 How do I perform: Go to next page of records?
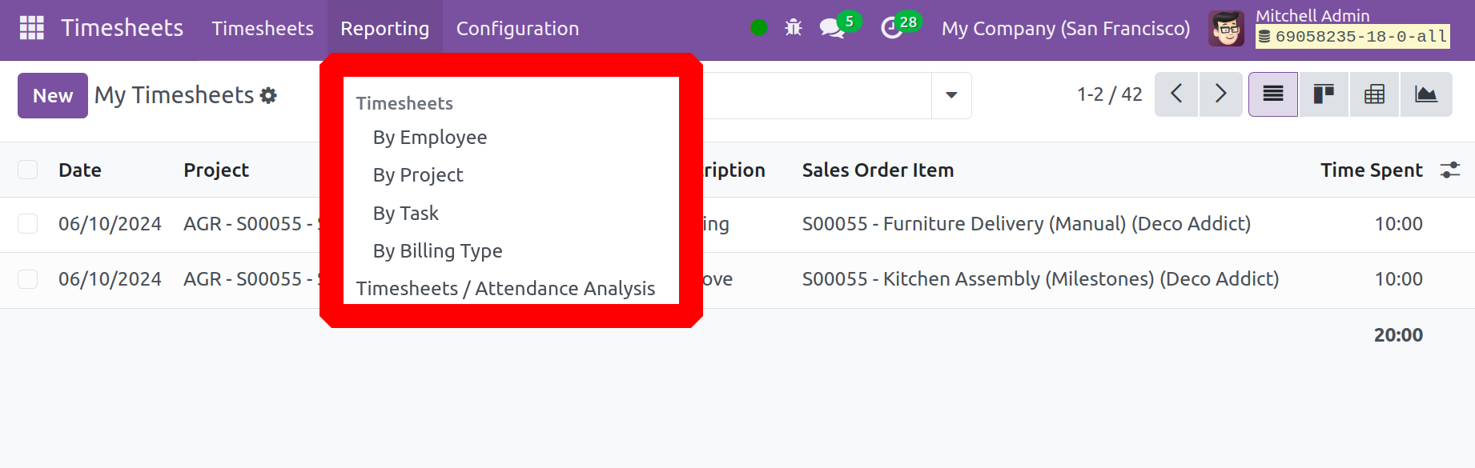tap(1221, 94)
